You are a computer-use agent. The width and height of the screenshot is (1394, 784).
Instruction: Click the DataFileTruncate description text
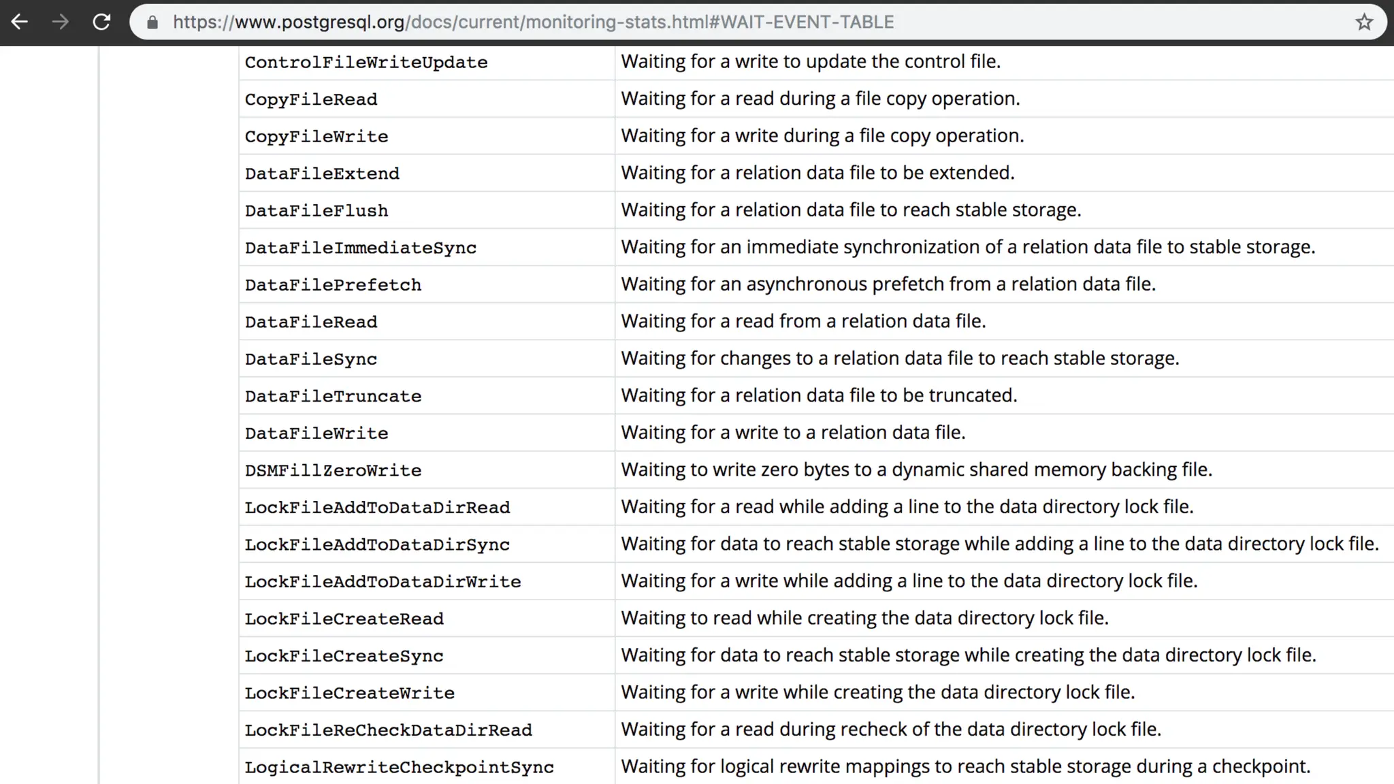[x=818, y=395]
